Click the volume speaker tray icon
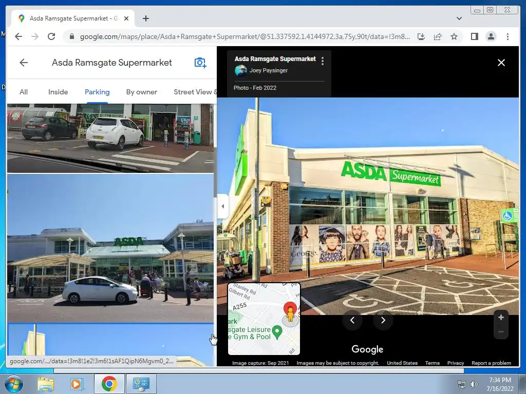The height and width of the screenshot is (394, 526). coord(474,384)
